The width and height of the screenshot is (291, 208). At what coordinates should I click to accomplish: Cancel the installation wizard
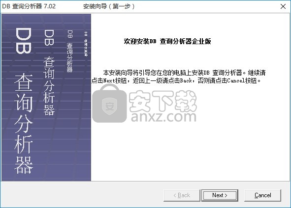(262, 195)
